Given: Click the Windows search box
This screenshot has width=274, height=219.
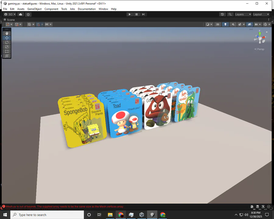Looking at the screenshot, I should [x=47, y=215].
